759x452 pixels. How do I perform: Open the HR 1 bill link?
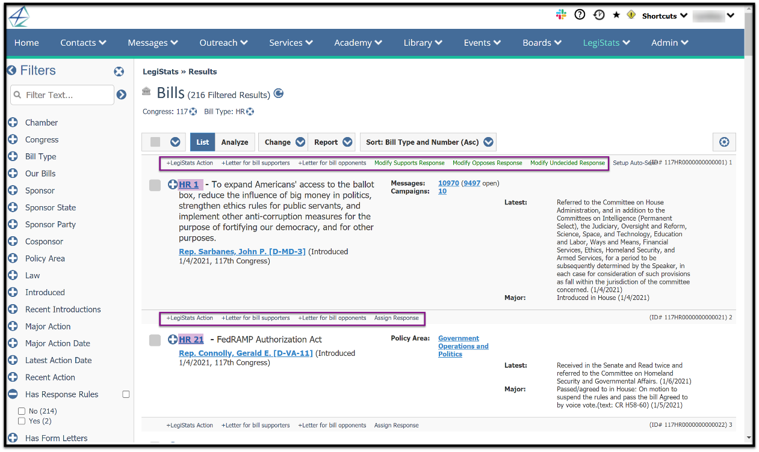click(189, 185)
